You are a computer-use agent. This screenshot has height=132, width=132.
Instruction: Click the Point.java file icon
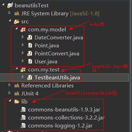click(30, 45)
